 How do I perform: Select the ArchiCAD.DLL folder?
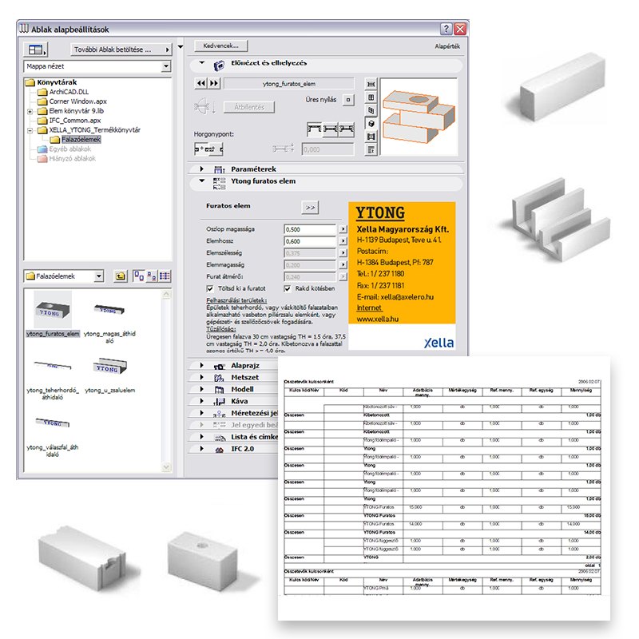click(69, 92)
